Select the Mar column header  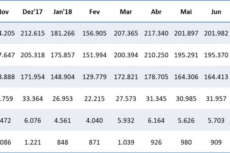(x=126, y=12)
